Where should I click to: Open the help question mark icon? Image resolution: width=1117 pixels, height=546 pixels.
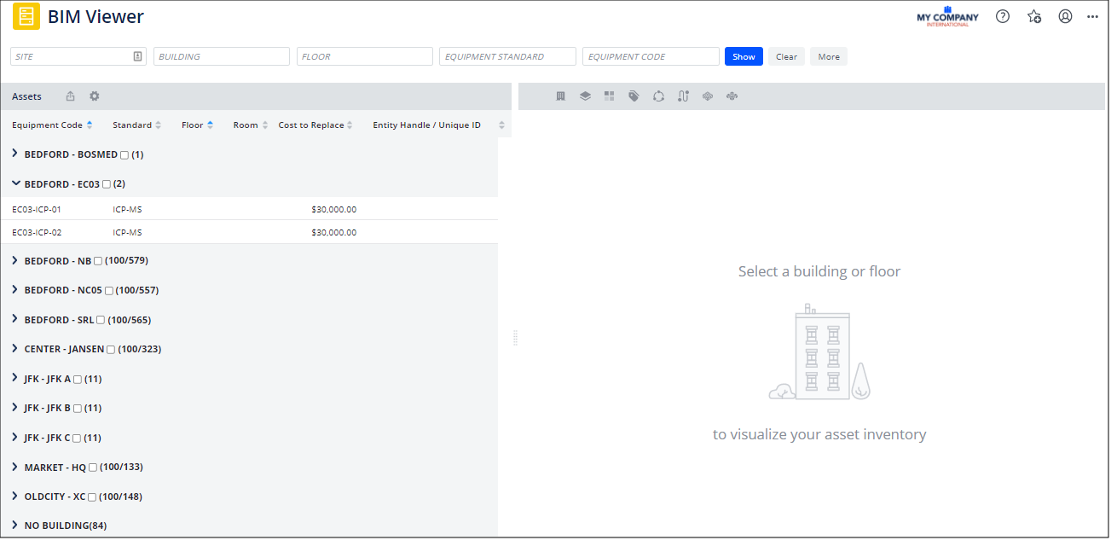[1003, 16]
